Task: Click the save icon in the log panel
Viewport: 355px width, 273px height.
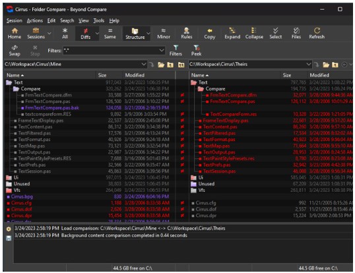Action: coord(9,238)
